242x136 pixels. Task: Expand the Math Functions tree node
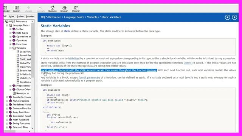(7, 120)
